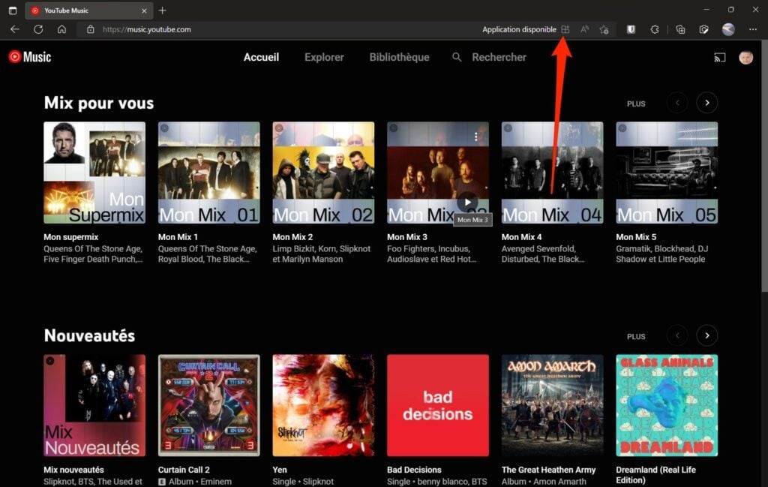Screen dimensions: 768x487
Task: Switch to the Accueil tab
Action: pyautogui.click(x=261, y=57)
